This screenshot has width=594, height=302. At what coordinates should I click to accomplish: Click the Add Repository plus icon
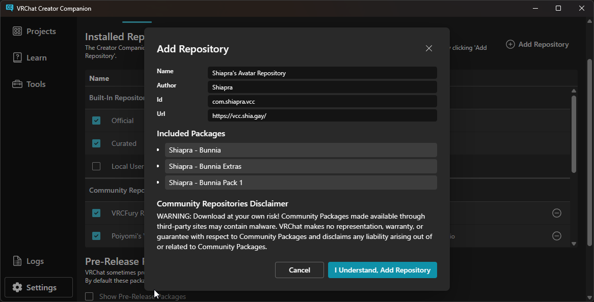pyautogui.click(x=510, y=44)
